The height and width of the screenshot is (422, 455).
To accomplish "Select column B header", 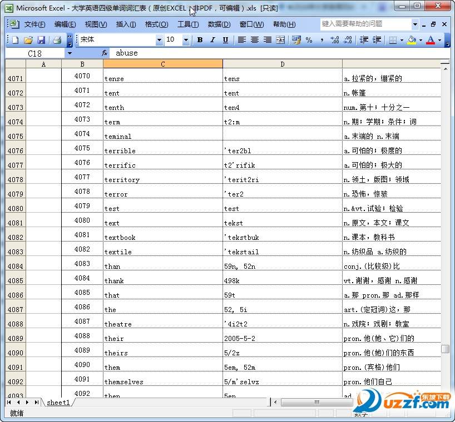I will 82,64.
